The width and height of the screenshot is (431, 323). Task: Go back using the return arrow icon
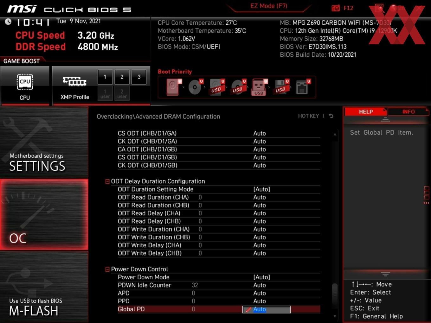331,116
